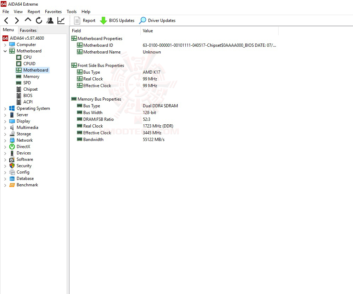Screen dimensions: 353x294
Task: Click the Memory module icon in tree
Action: click(19, 77)
